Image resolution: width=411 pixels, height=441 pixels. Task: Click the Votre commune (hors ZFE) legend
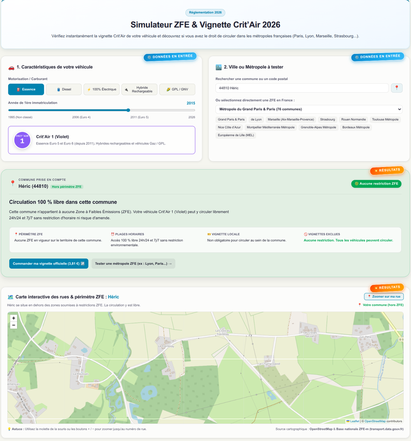pos(381,305)
